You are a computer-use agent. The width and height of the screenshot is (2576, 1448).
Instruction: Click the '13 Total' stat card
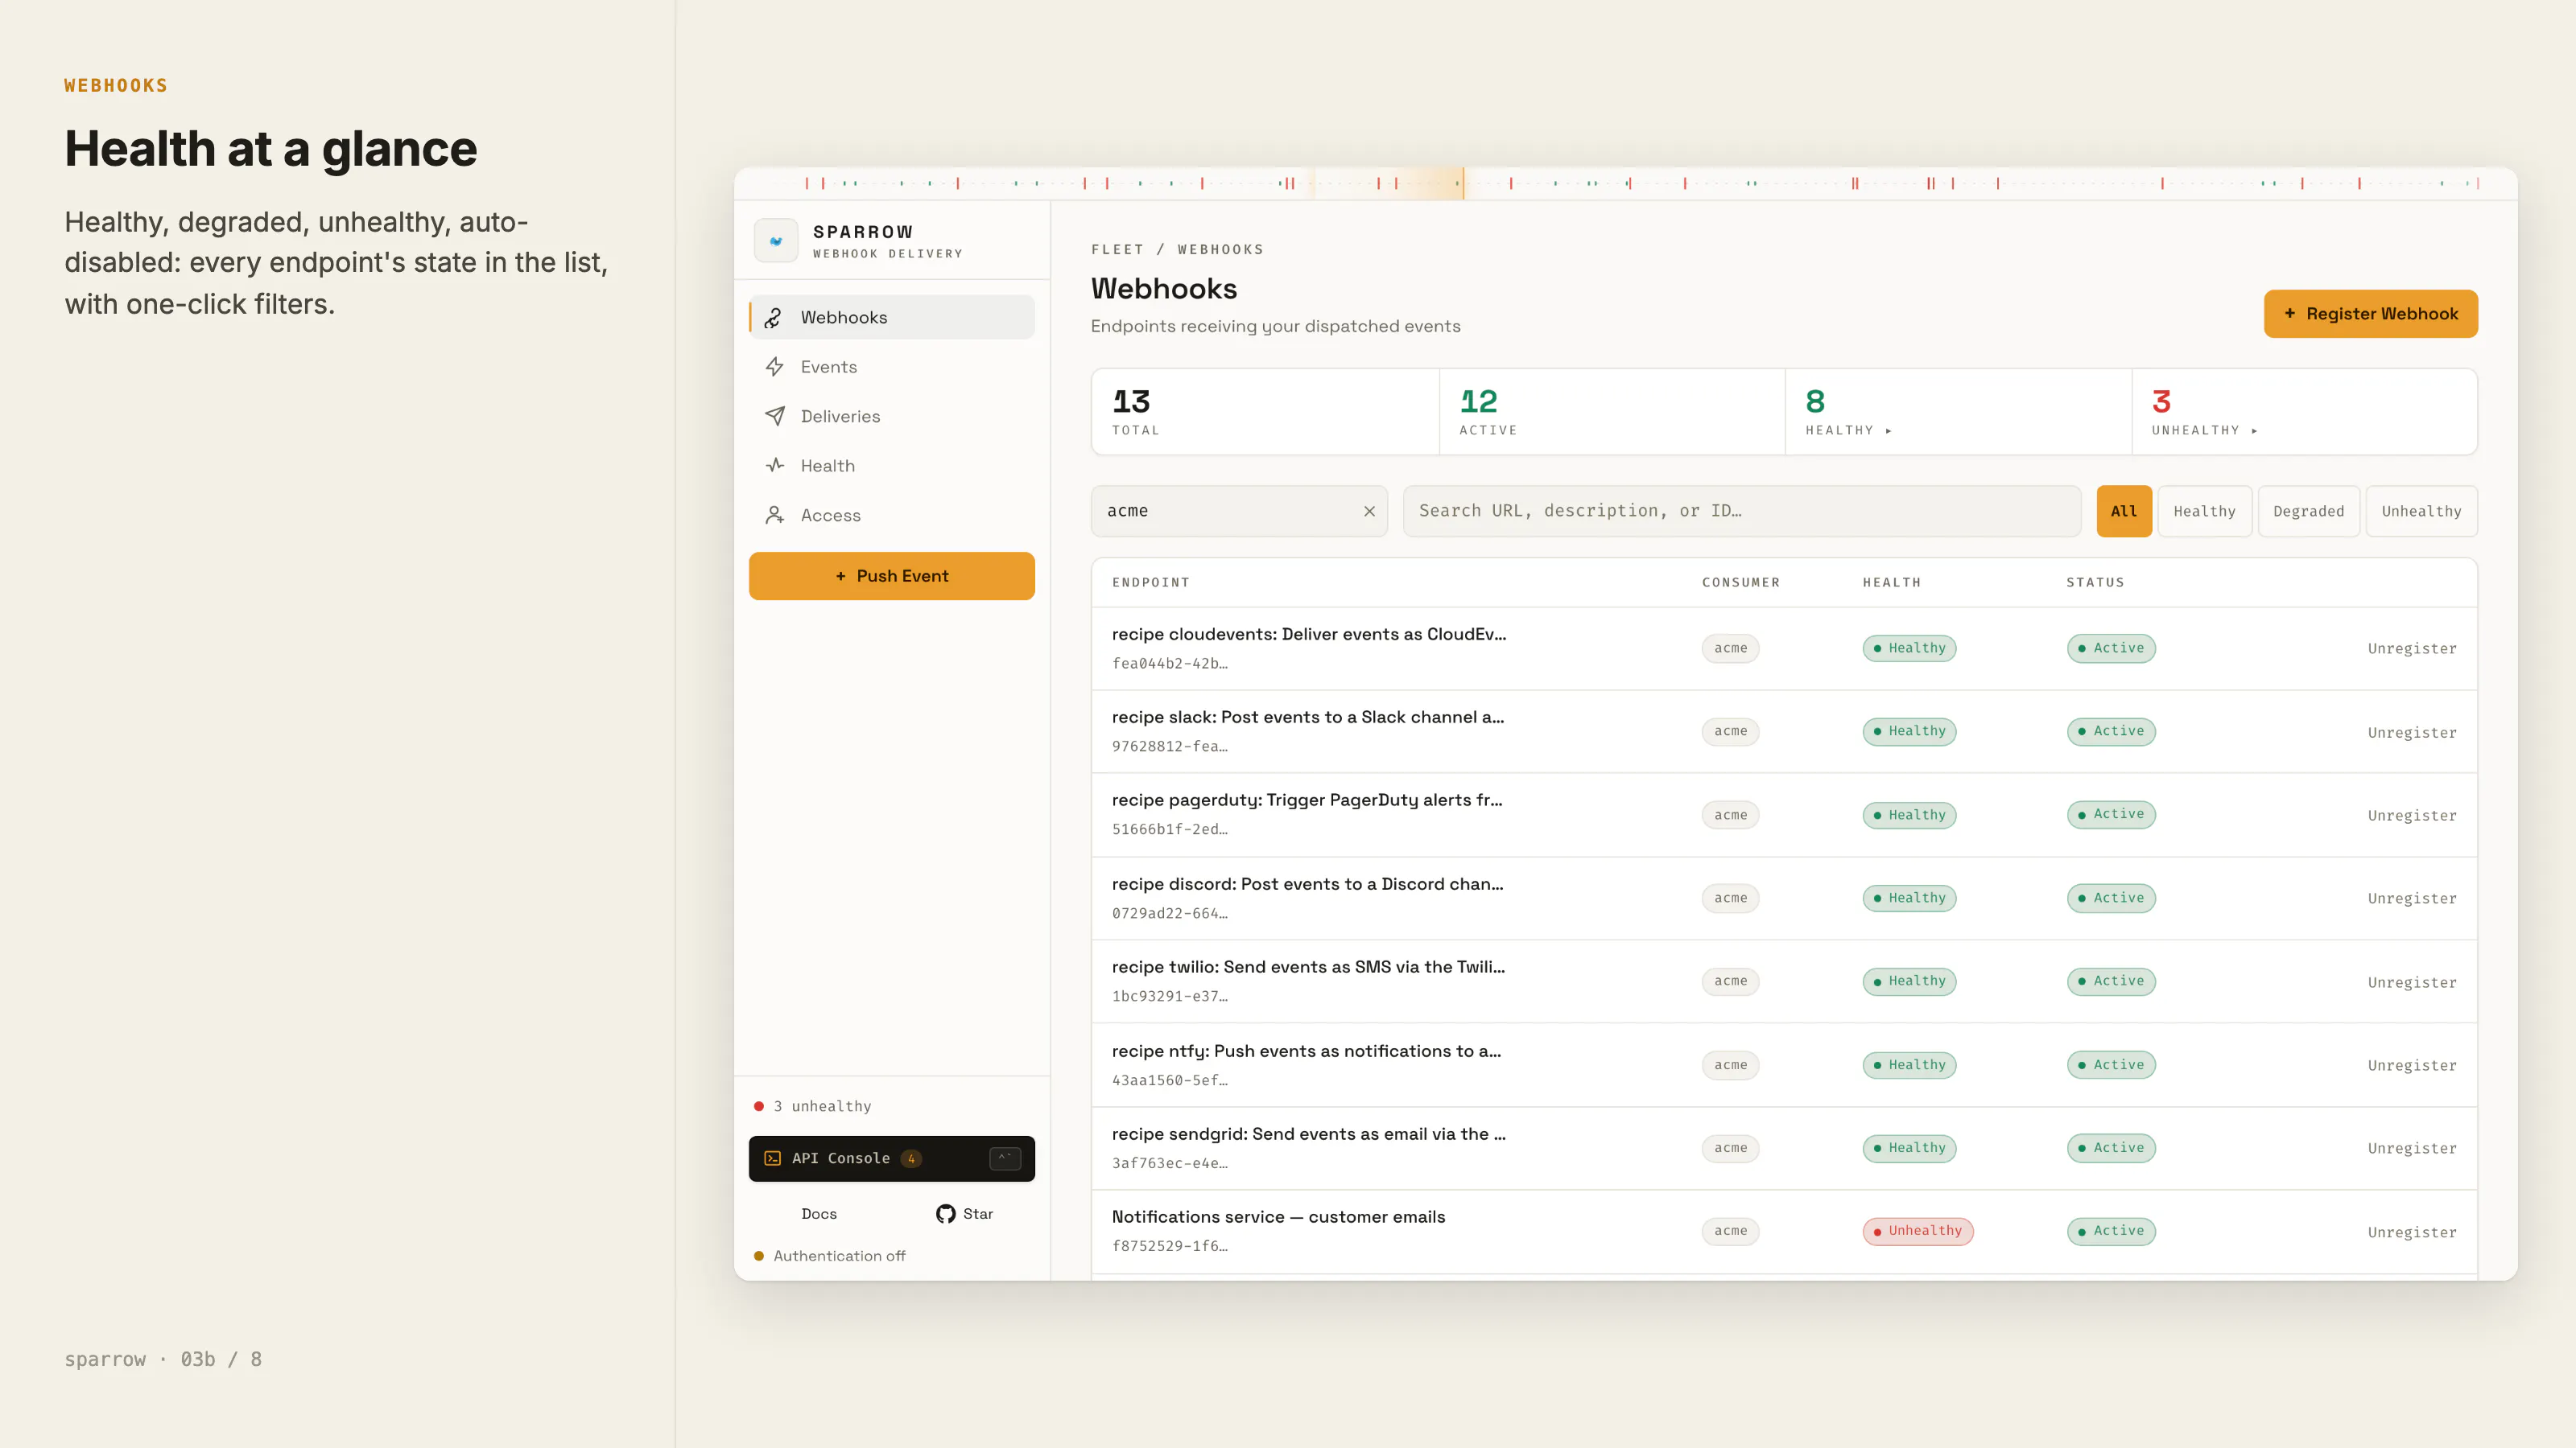[x=1265, y=412]
